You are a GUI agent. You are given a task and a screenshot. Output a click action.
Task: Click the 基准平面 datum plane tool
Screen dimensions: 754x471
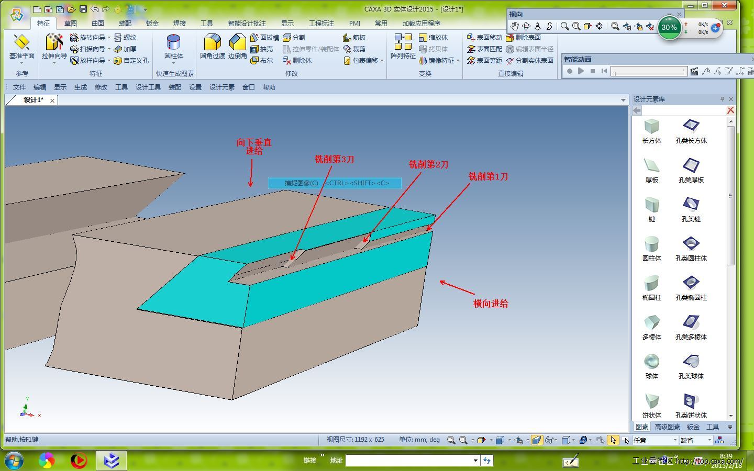21,47
